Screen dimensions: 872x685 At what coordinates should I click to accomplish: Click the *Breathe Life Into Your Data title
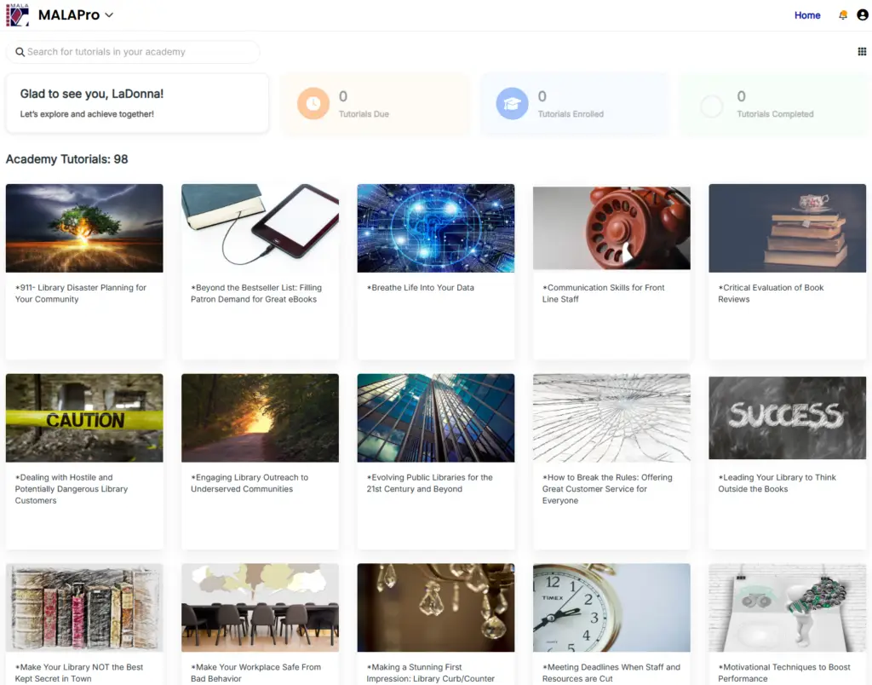(x=421, y=288)
